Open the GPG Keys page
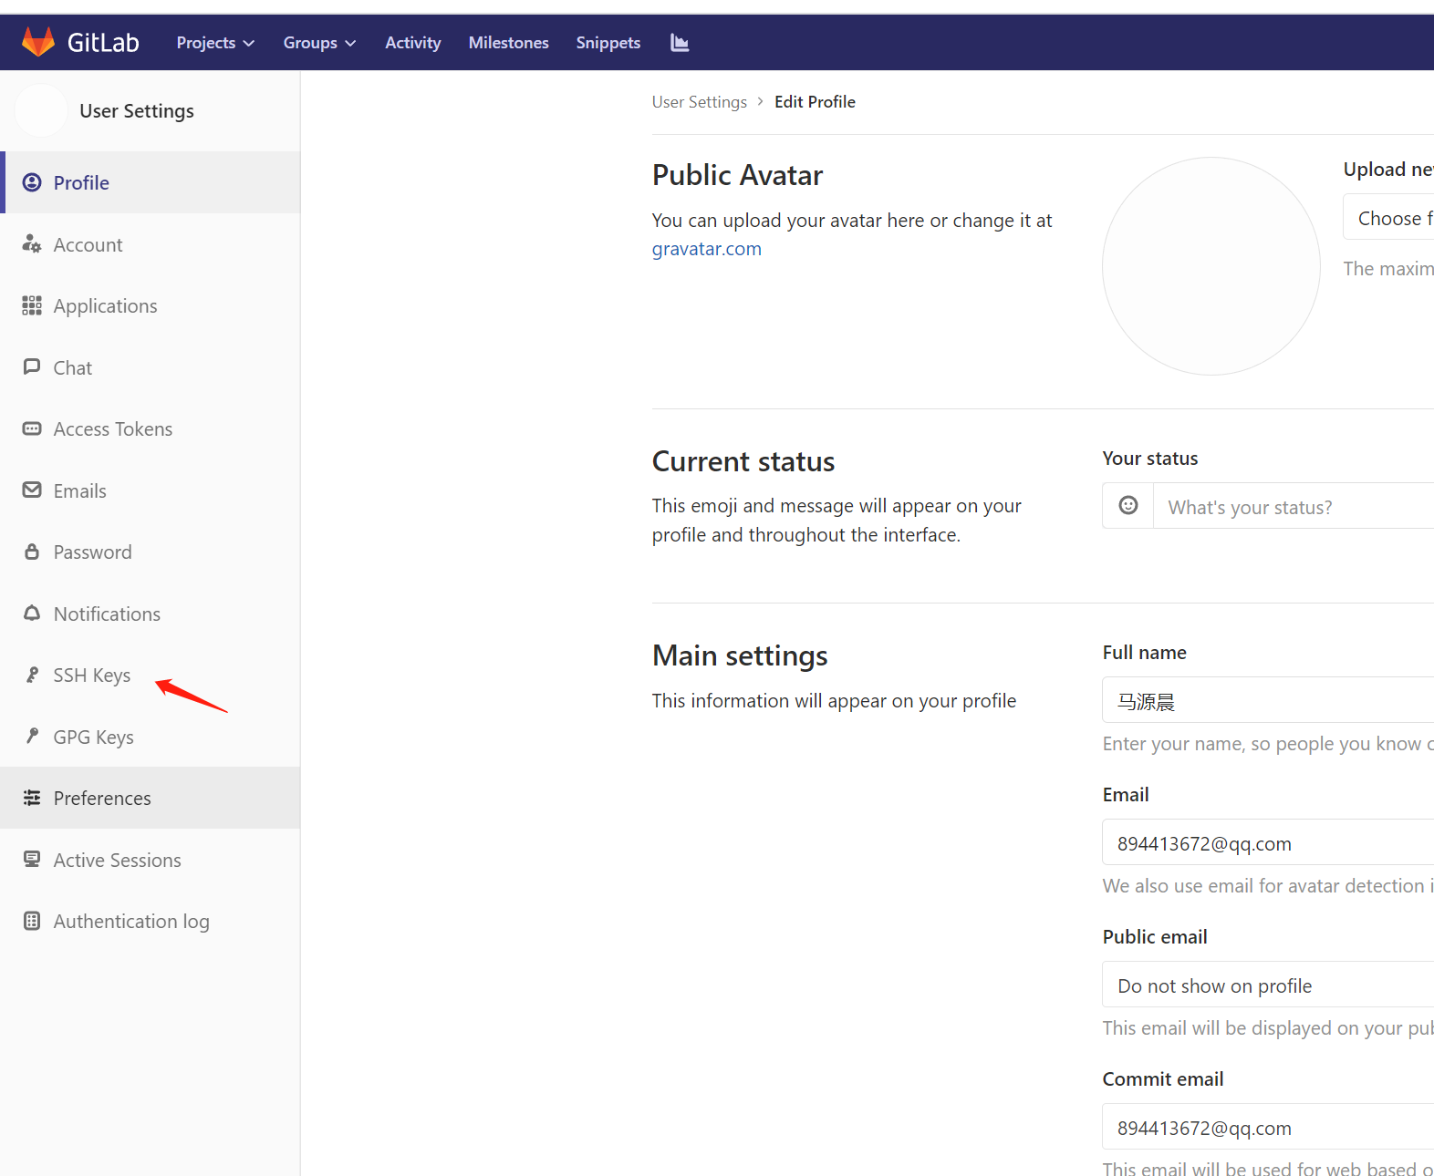The width and height of the screenshot is (1434, 1176). coord(151,737)
